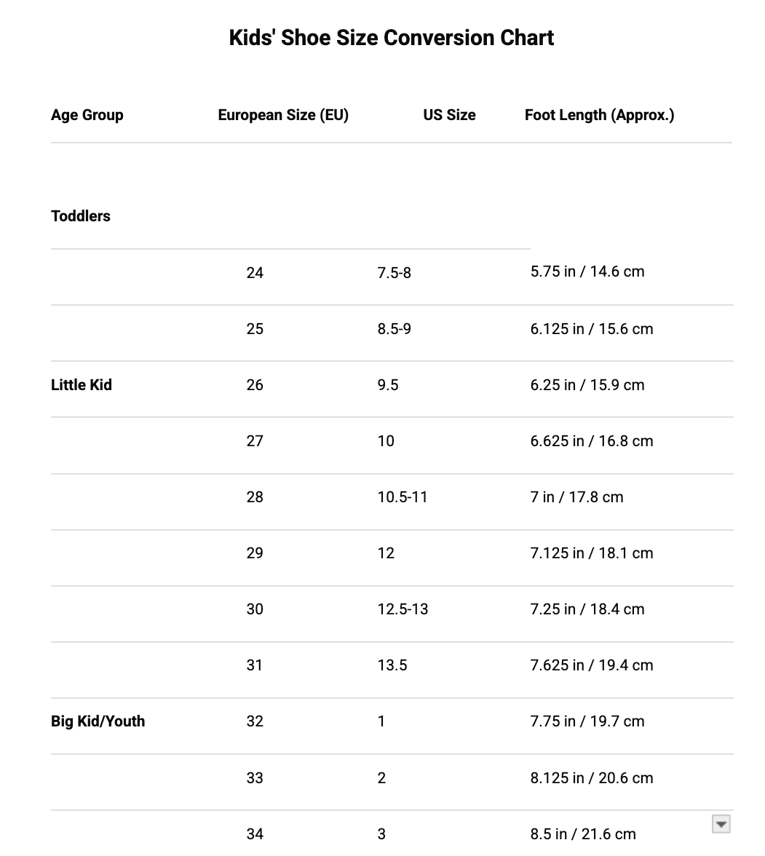Screen dimensions: 765x856
Task: Click the Big Kid/Youth age group label
Action: coord(98,721)
